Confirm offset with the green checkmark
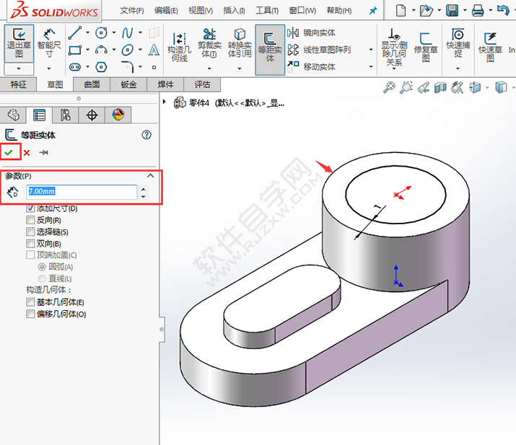516x445 pixels. (x=9, y=152)
